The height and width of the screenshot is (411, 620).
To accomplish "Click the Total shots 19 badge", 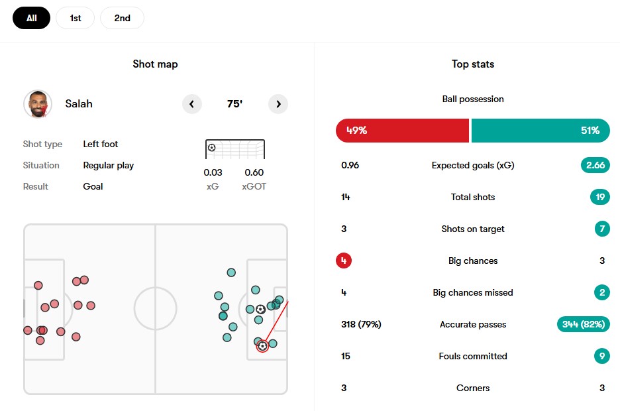I will click(x=600, y=197).
